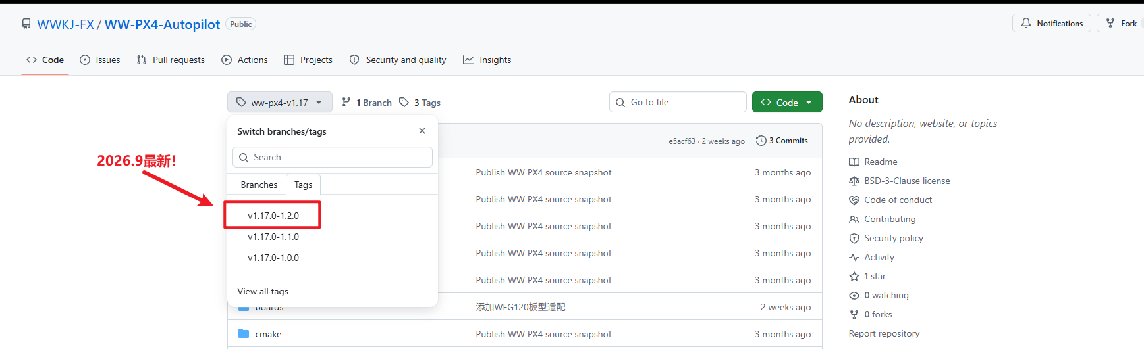Open the Notifications button
The width and height of the screenshot is (1144, 349).
[x=1052, y=23]
